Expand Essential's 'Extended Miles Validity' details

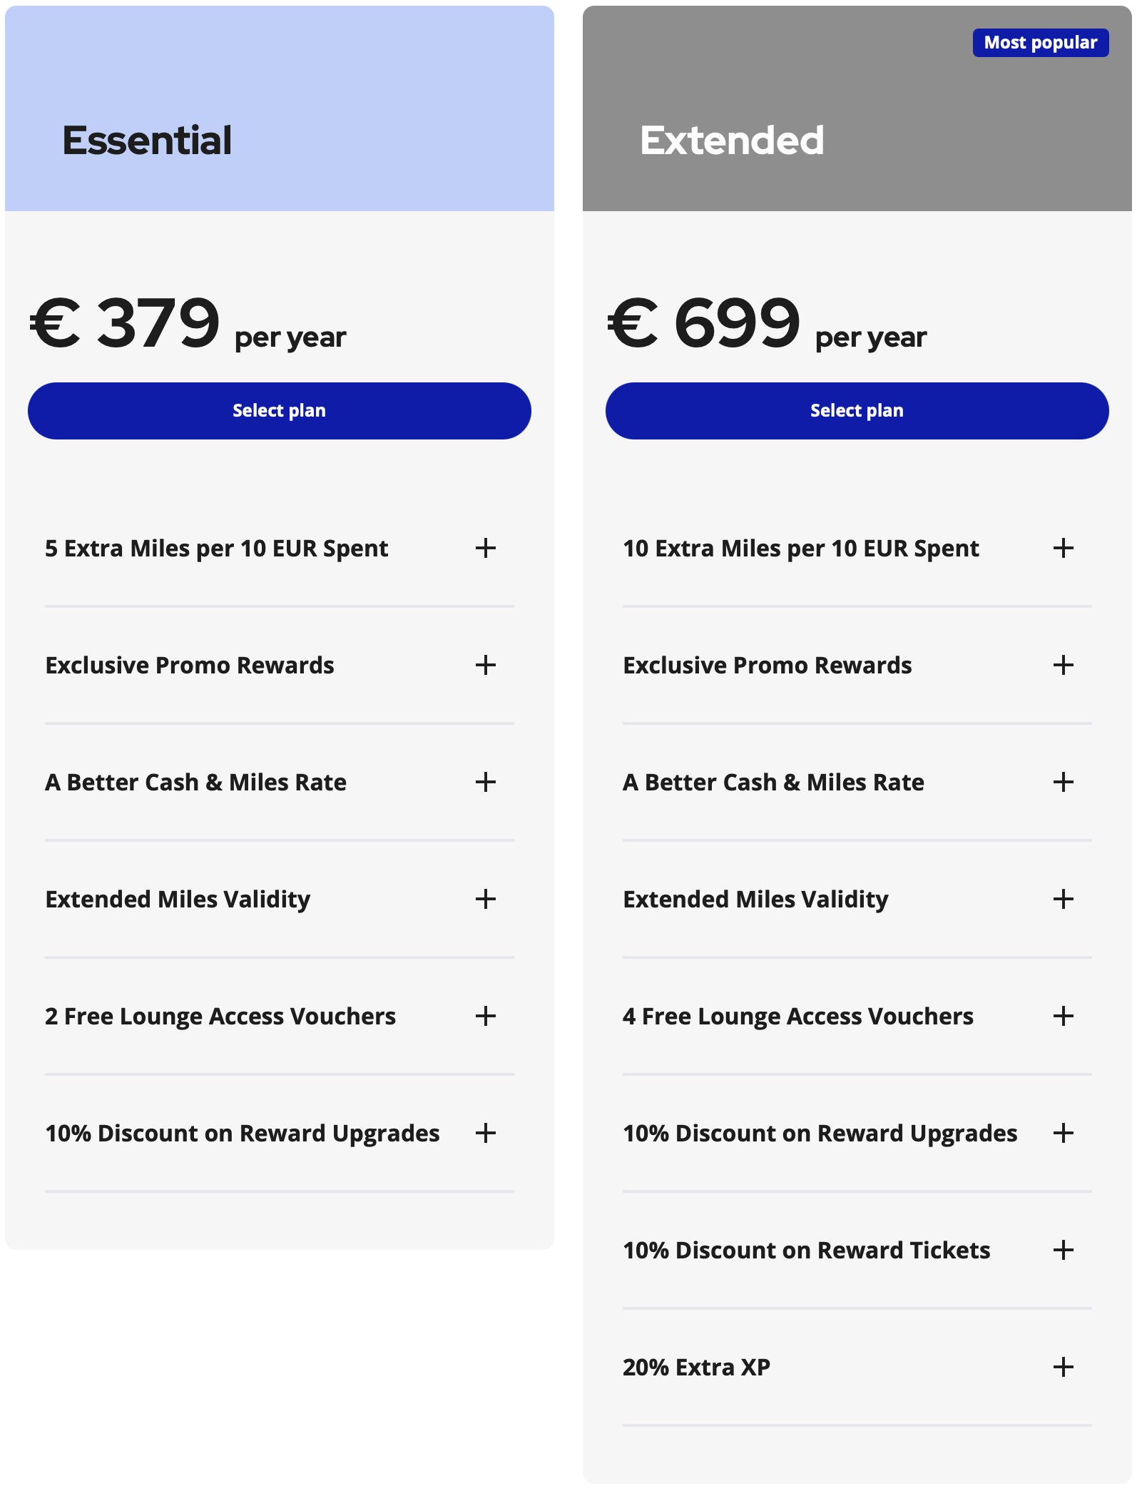tap(486, 900)
